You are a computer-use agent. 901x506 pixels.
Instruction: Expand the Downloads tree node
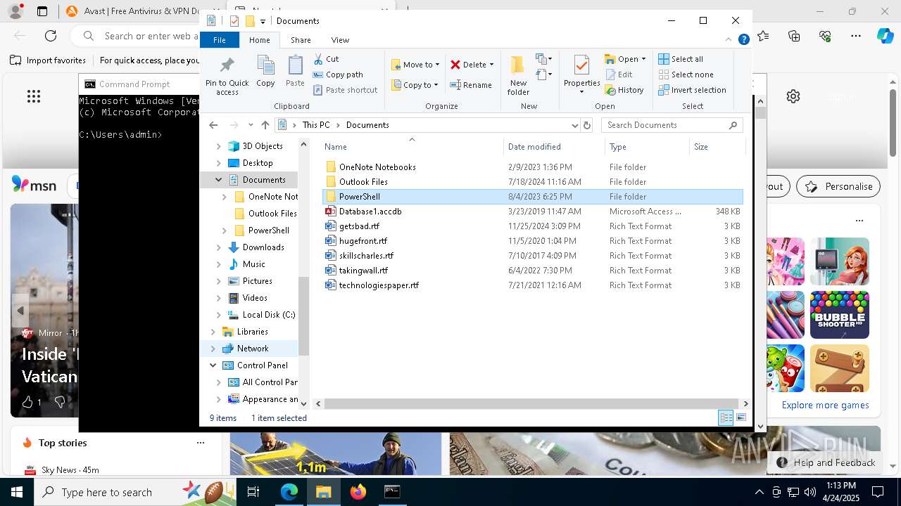click(218, 247)
